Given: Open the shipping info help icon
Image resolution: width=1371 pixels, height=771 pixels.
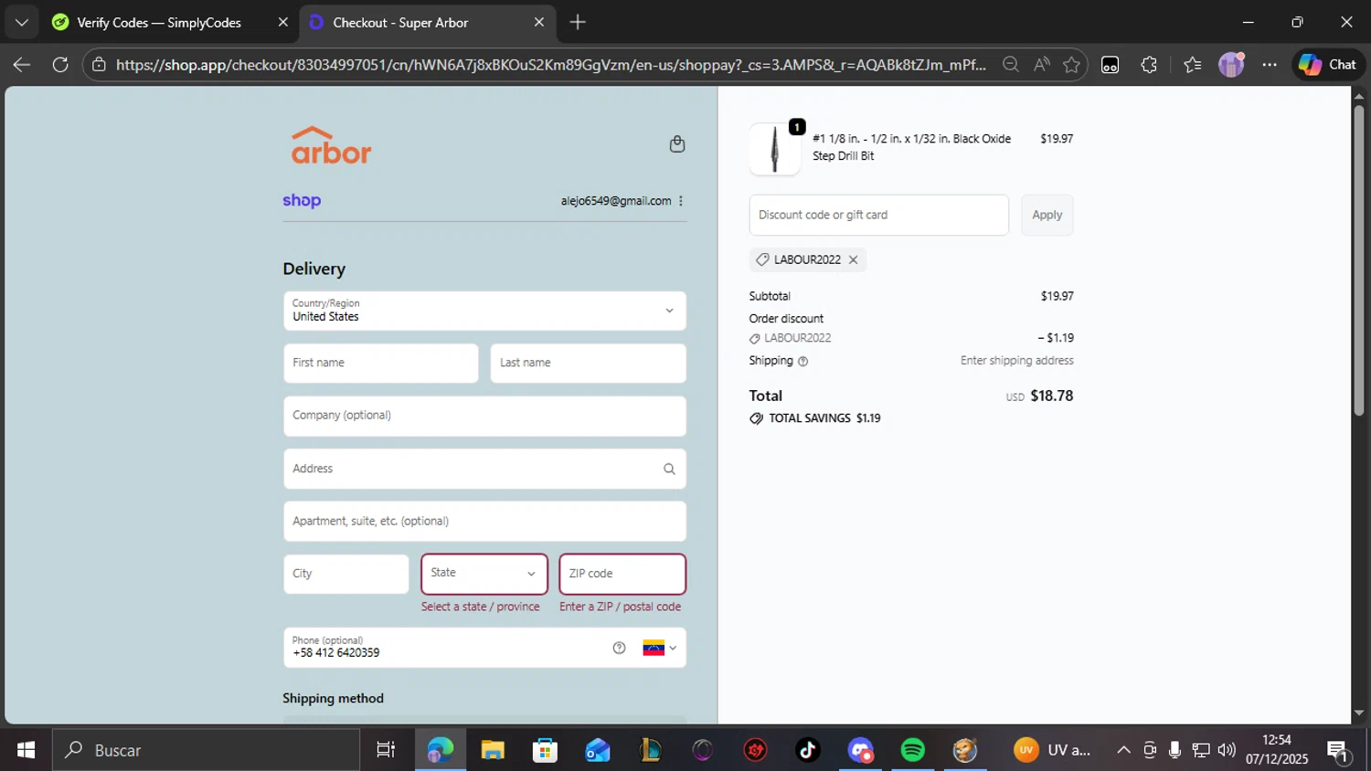Looking at the screenshot, I should (802, 362).
